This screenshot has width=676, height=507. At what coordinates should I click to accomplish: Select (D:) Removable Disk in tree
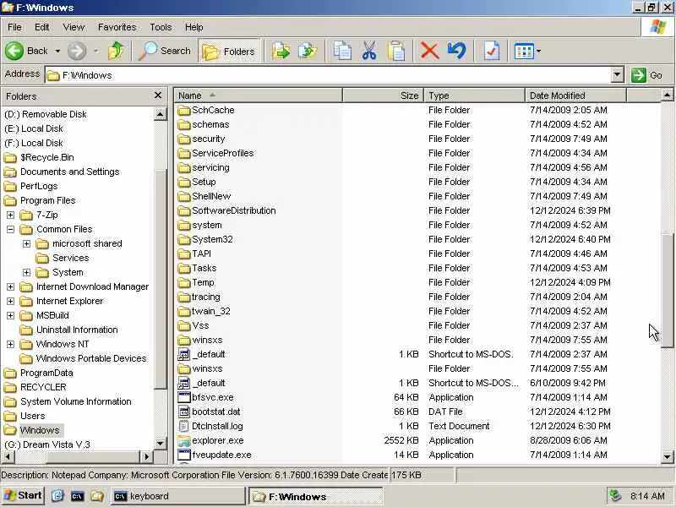click(x=46, y=114)
